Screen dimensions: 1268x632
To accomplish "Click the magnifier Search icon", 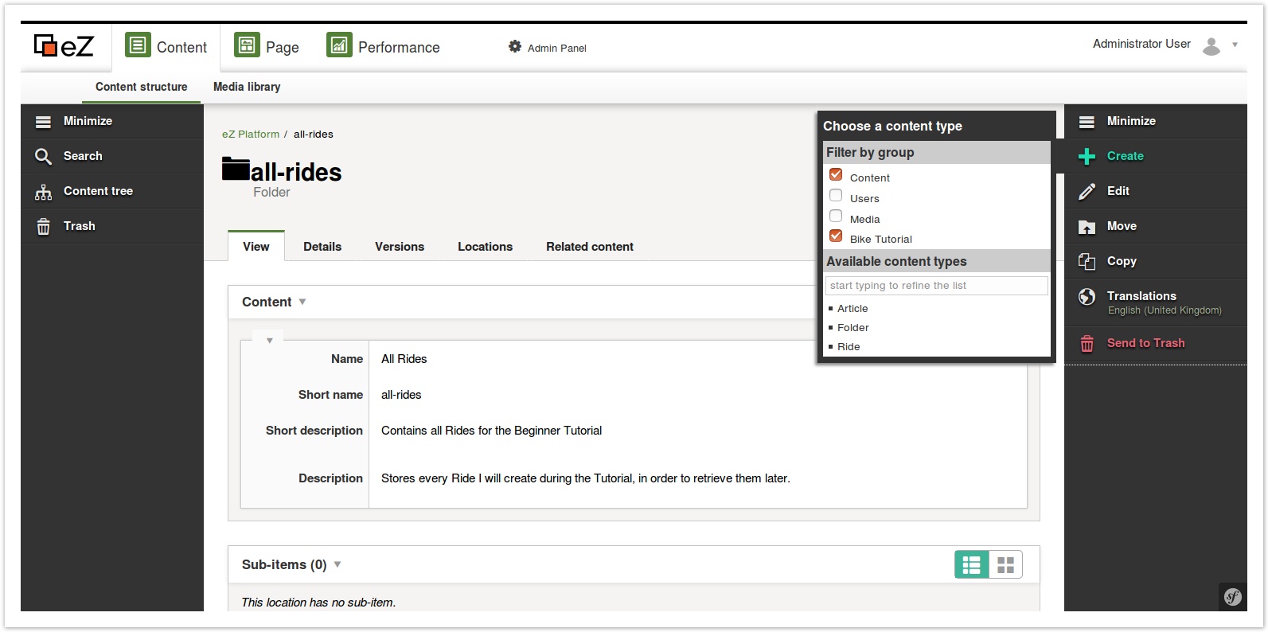I will coord(43,157).
